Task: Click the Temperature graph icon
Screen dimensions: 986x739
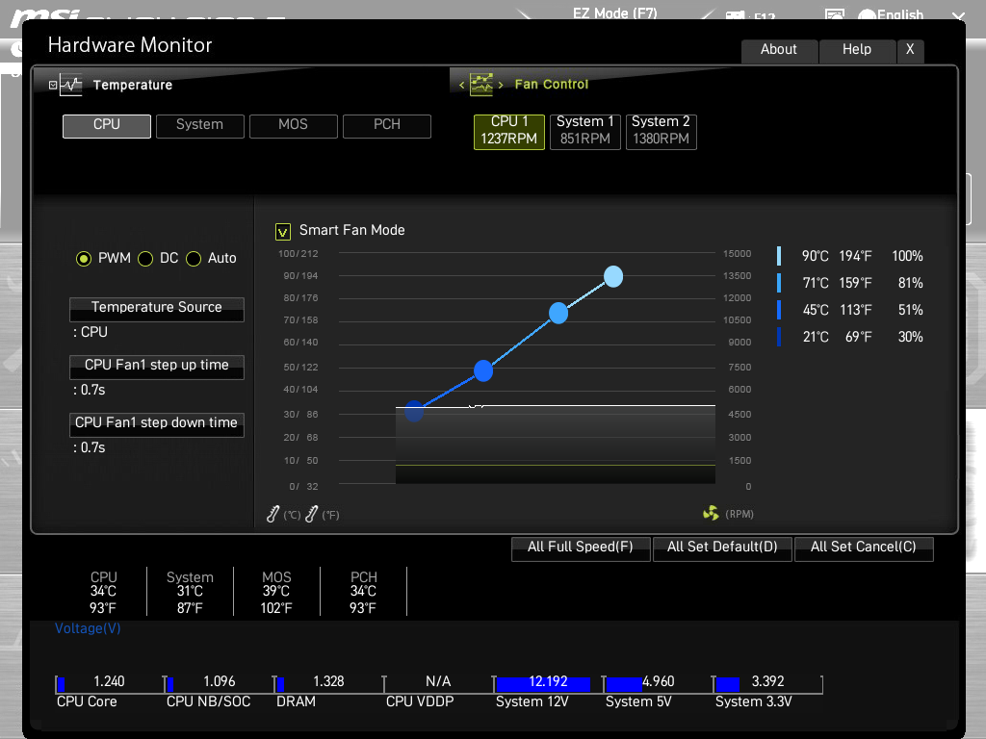Action: click(x=71, y=85)
